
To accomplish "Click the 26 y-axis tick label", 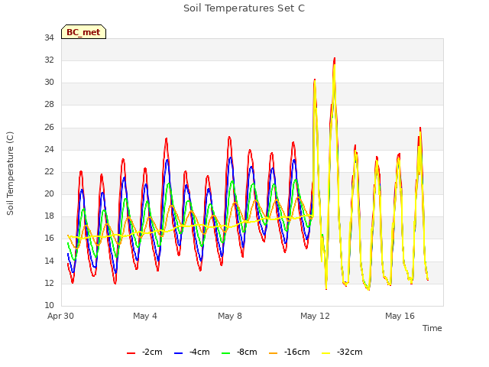I will tap(49, 128).
